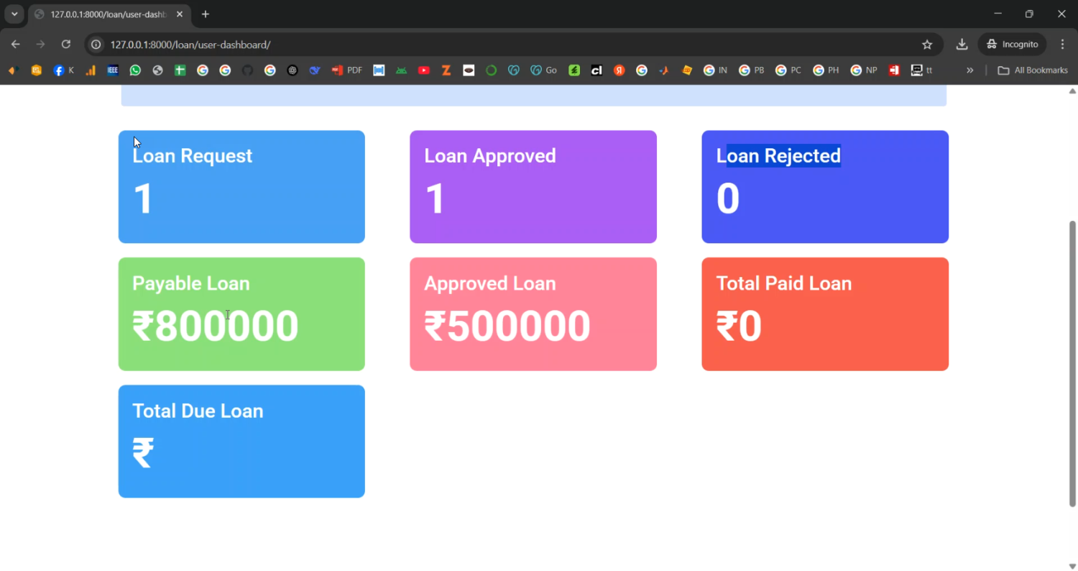Image resolution: width=1078 pixels, height=571 pixels.
Task: Click the 0 count under Loan Rejected
Action: click(x=728, y=198)
